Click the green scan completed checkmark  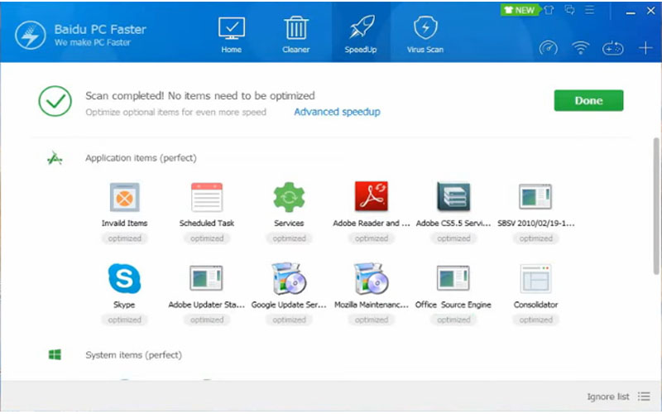click(x=55, y=101)
